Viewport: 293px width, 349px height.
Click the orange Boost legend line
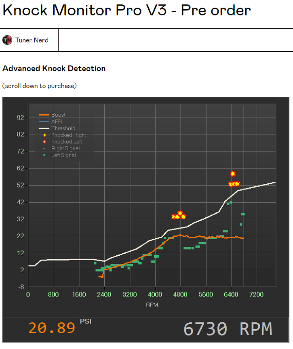click(x=44, y=115)
